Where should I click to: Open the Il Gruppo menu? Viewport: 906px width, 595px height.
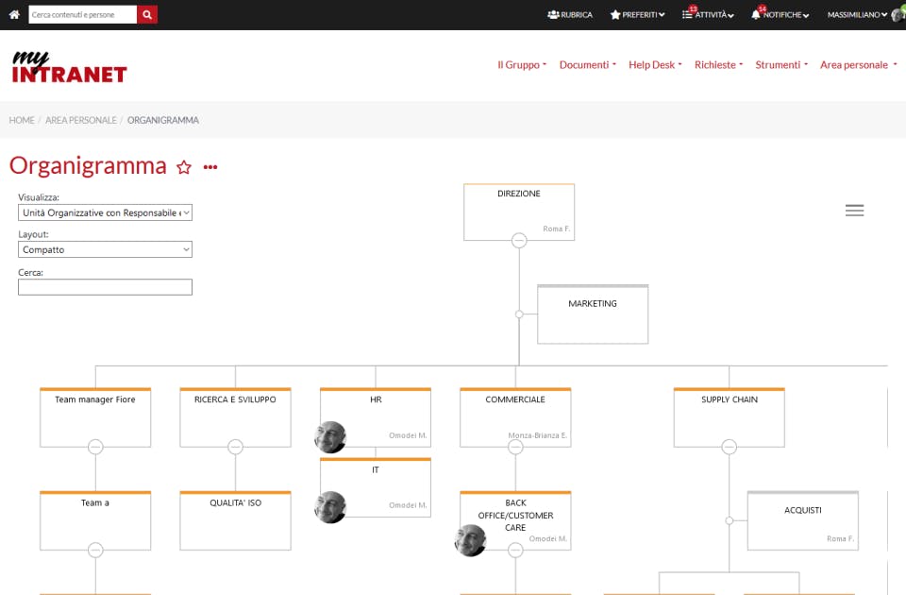pos(522,65)
